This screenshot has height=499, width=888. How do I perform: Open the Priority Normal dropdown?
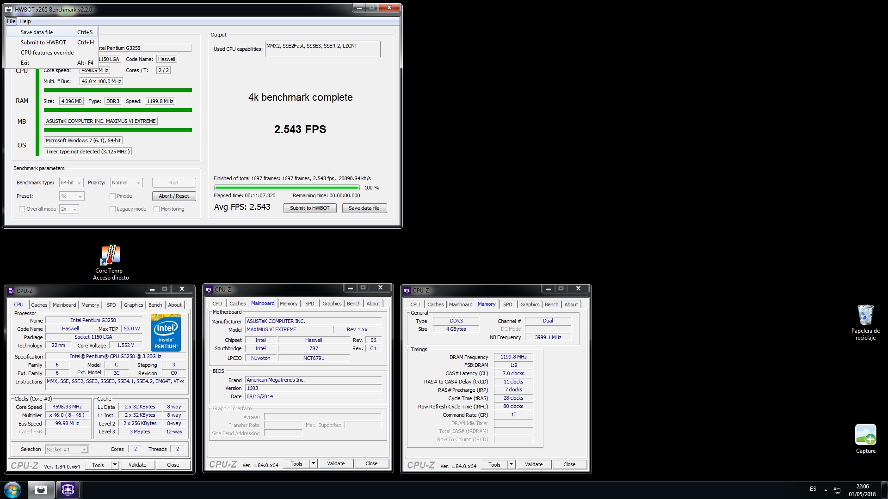(x=126, y=183)
